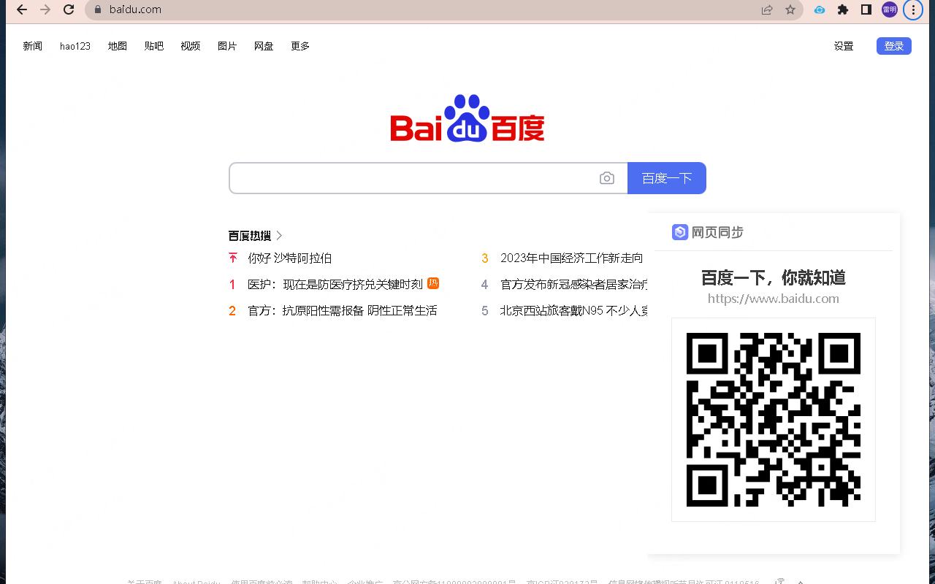The width and height of the screenshot is (935, 584).
Task: Expand hot searches via chevron arrow
Action: 279,236
